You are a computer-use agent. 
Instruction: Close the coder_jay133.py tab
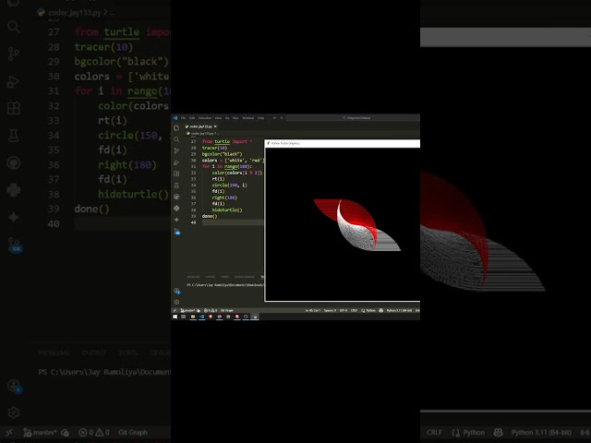[x=215, y=126]
